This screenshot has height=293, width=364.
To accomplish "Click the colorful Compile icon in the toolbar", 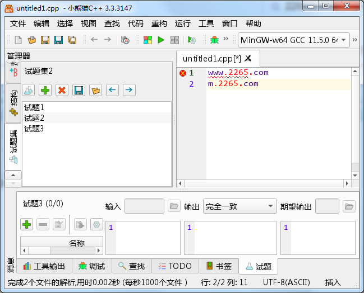I will [147, 40].
